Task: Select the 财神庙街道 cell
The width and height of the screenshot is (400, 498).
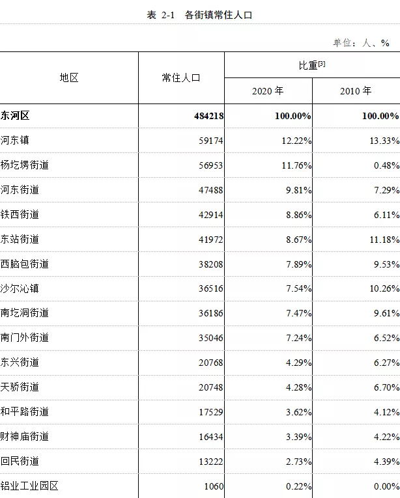Action: pos(25,436)
